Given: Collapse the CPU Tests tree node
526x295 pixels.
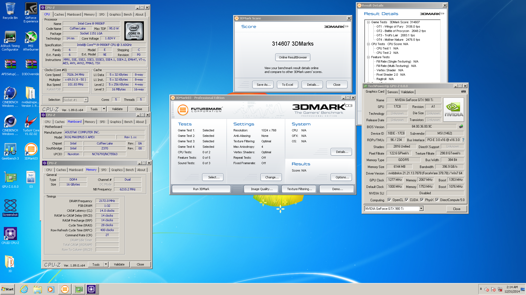Looking at the screenshot, I should tap(368, 44).
